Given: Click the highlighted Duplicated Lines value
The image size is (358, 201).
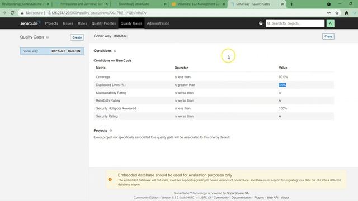Looking at the screenshot, I should [x=282, y=85].
